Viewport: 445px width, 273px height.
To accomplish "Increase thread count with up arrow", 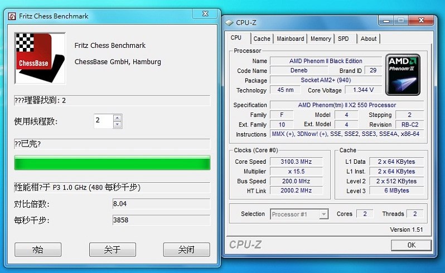I will 118,118.
